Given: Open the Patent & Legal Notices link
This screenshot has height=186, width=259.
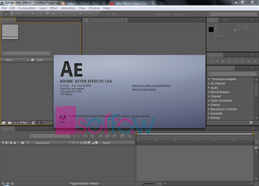Looking at the screenshot, I should tap(144, 89).
